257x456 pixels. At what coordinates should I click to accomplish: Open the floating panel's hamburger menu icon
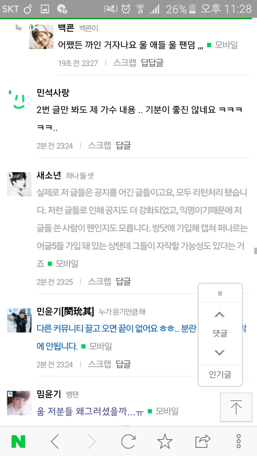[x=220, y=293]
